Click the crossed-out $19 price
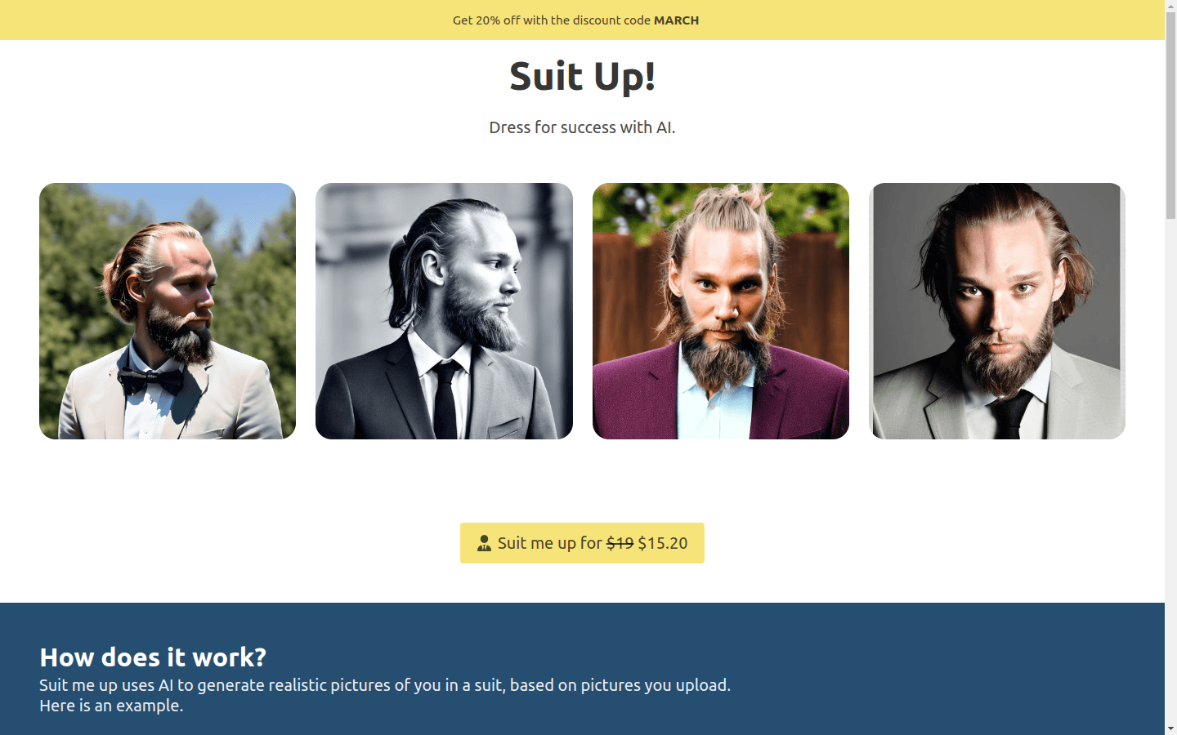This screenshot has width=1177, height=735. tap(621, 542)
